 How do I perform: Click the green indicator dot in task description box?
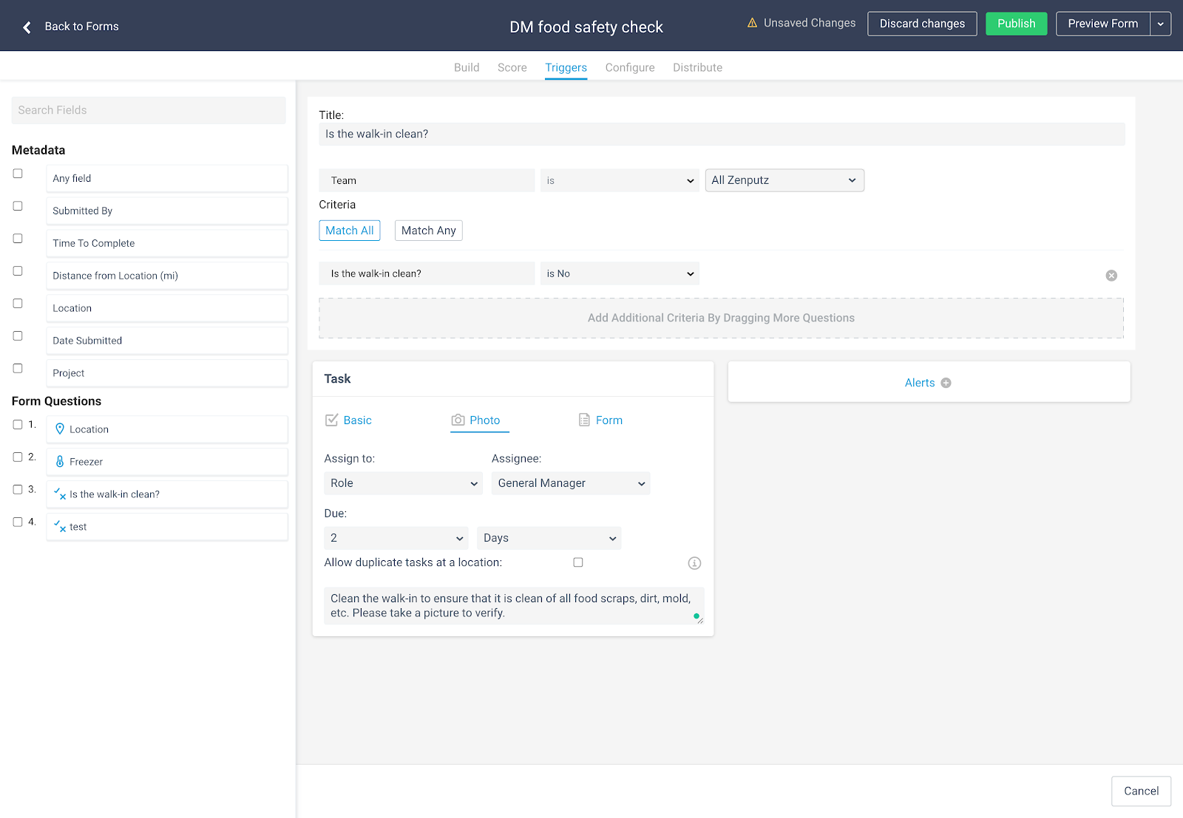pos(696,616)
